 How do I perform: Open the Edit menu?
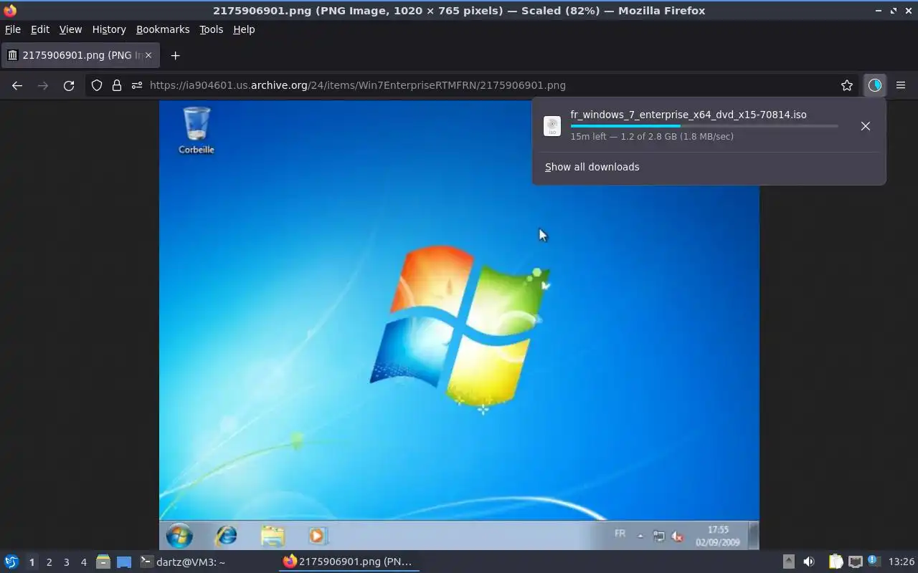(x=40, y=29)
